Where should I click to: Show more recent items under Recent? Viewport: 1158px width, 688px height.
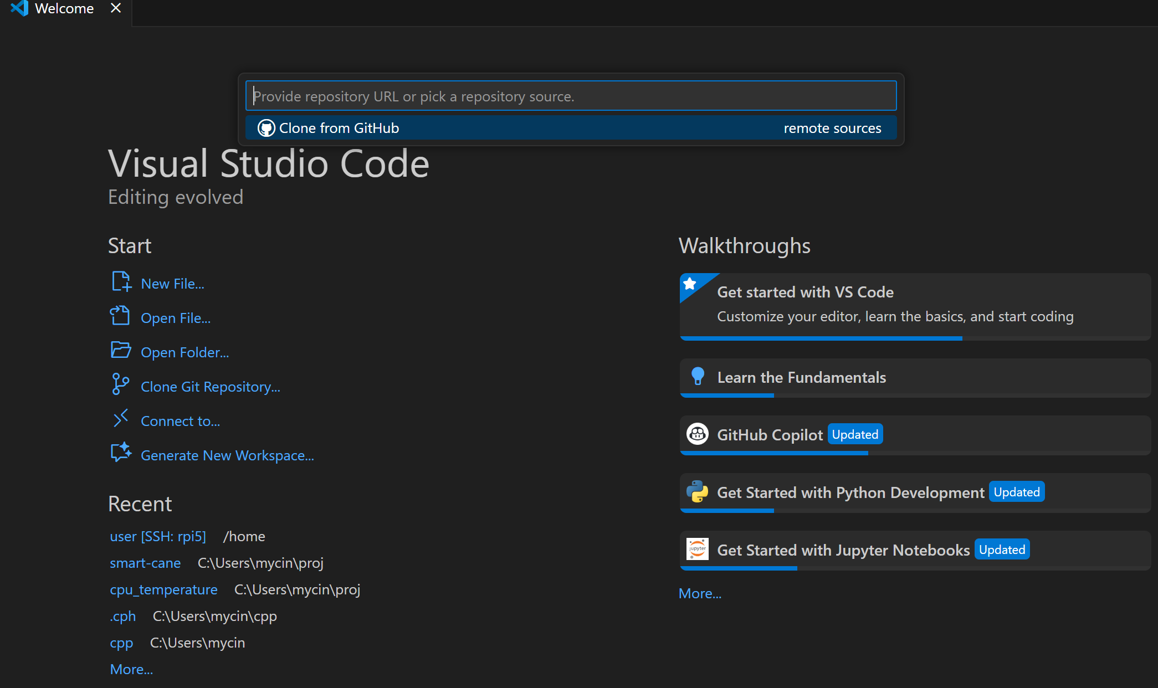(131, 670)
